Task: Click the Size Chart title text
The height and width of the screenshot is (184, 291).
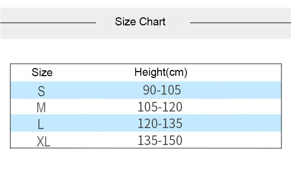Action: click(140, 22)
